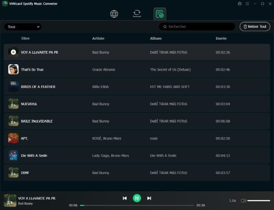Click the APT. album cover thumbnail
Screen dimensions: 274x210
click(x=13, y=138)
